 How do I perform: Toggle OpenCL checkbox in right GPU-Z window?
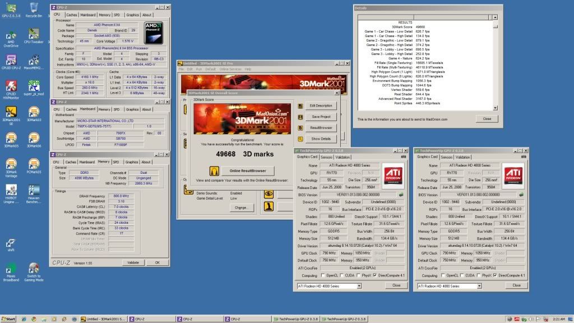(x=443, y=275)
